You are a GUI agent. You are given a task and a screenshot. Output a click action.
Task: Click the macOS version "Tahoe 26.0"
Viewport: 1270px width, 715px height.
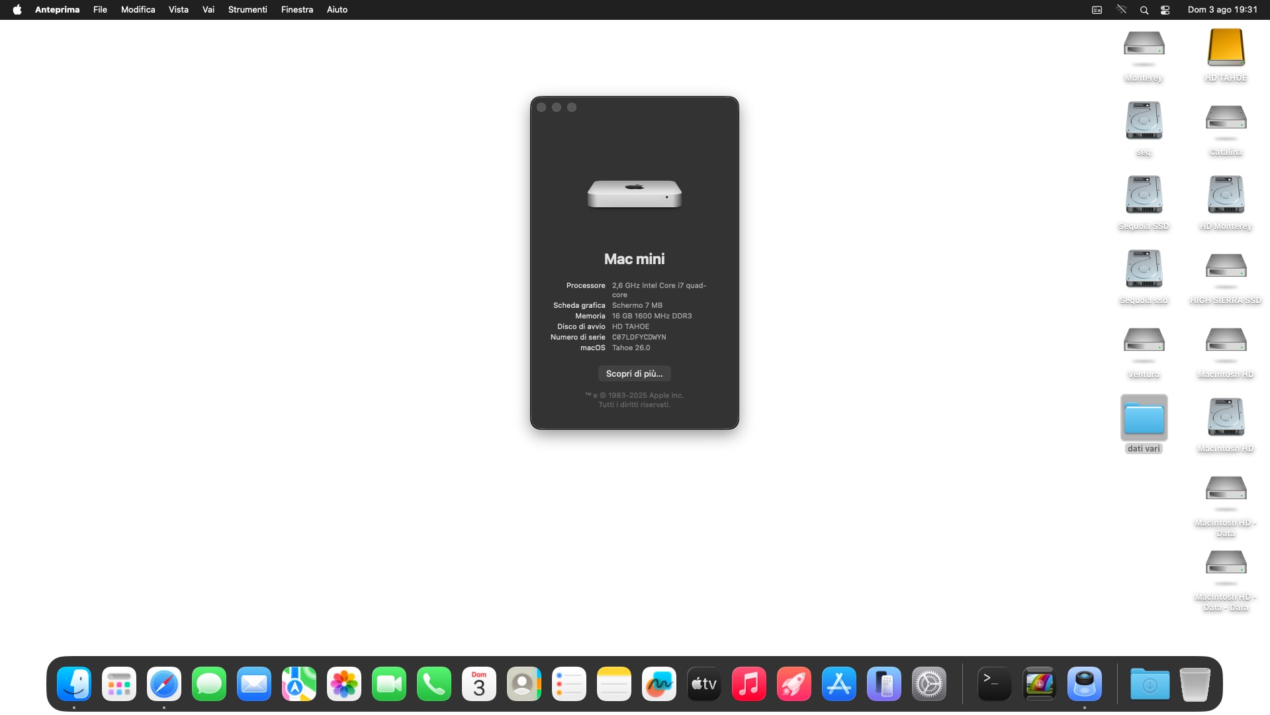click(x=631, y=348)
